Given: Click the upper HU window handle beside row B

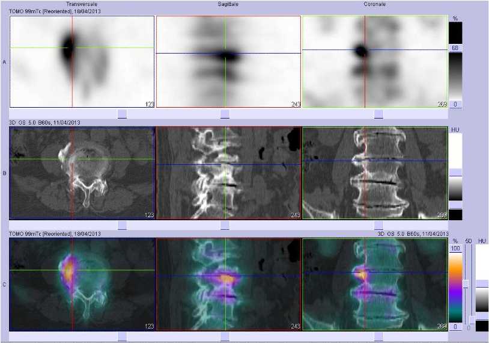Looking at the screenshot, I should (x=455, y=173).
